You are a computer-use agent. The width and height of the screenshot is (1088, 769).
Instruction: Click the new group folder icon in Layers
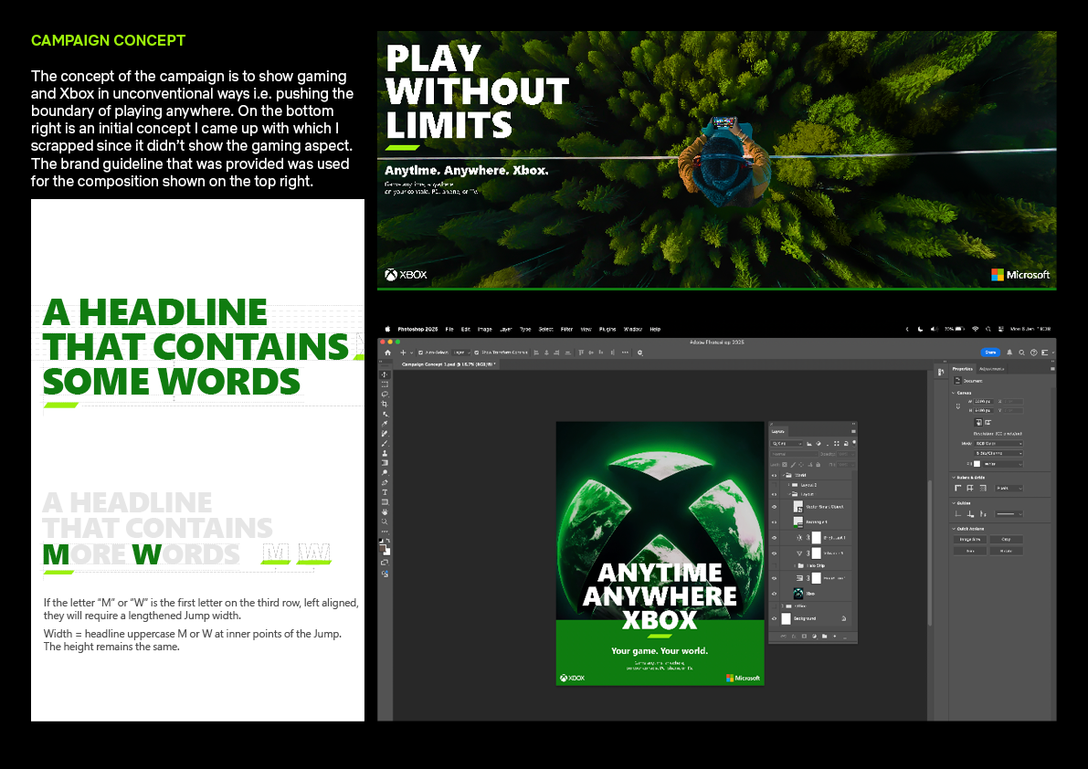[x=824, y=637]
